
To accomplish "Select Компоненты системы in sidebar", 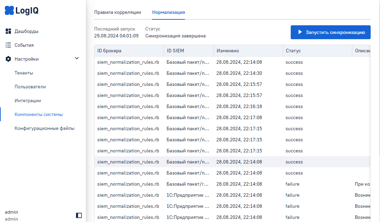I will (38, 114).
